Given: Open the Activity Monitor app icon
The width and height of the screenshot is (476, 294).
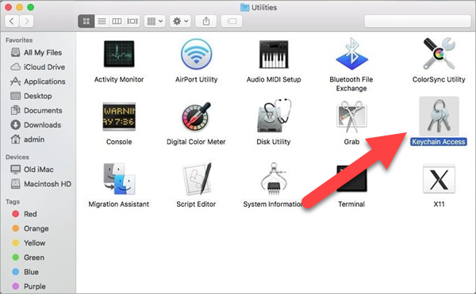Looking at the screenshot, I should pyautogui.click(x=119, y=54).
